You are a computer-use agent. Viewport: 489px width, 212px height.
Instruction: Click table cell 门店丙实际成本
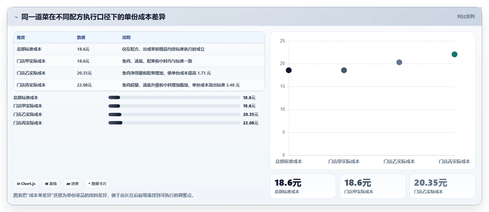point(31,85)
